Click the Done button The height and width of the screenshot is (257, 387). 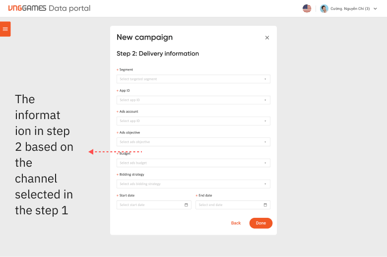[261, 223]
